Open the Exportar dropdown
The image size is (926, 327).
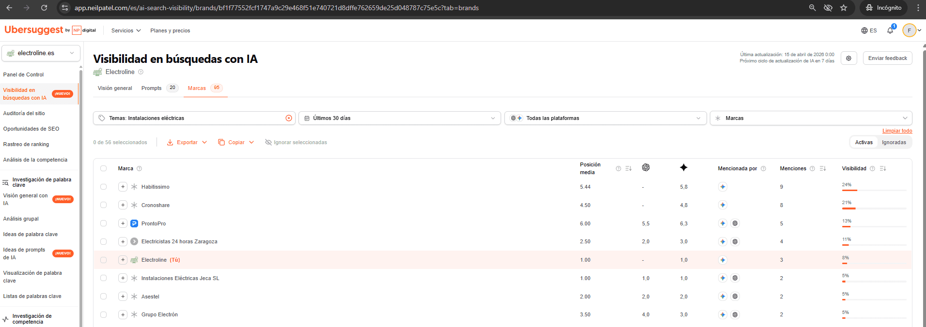coord(187,142)
